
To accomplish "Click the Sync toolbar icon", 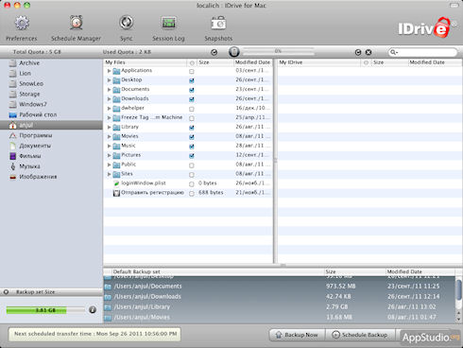I will [x=127, y=23].
